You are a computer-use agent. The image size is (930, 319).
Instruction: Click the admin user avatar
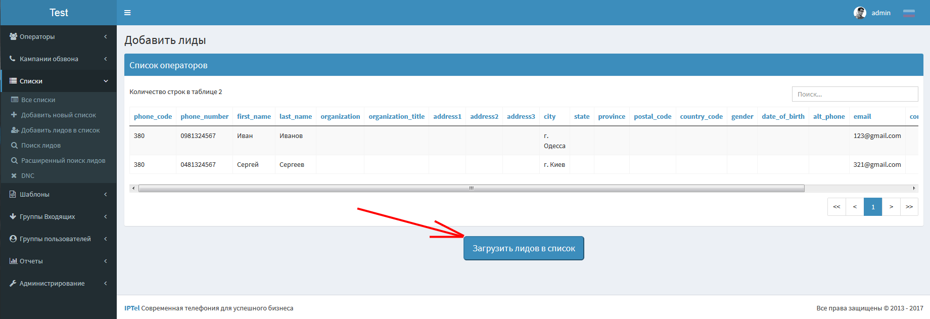coord(860,13)
